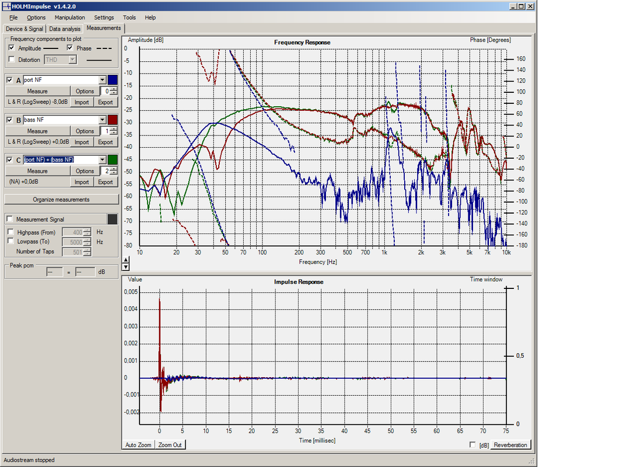627x467 pixels.
Task: Click the HOLMImpulse title bar app icon
Action: [6, 6]
